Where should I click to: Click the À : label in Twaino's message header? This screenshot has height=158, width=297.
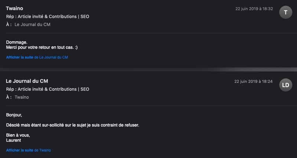pos(9,24)
